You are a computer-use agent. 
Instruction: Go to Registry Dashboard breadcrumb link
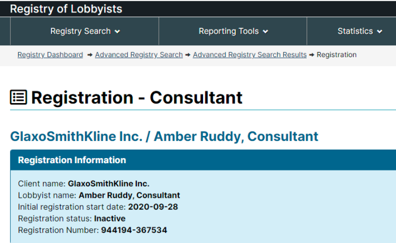point(50,54)
